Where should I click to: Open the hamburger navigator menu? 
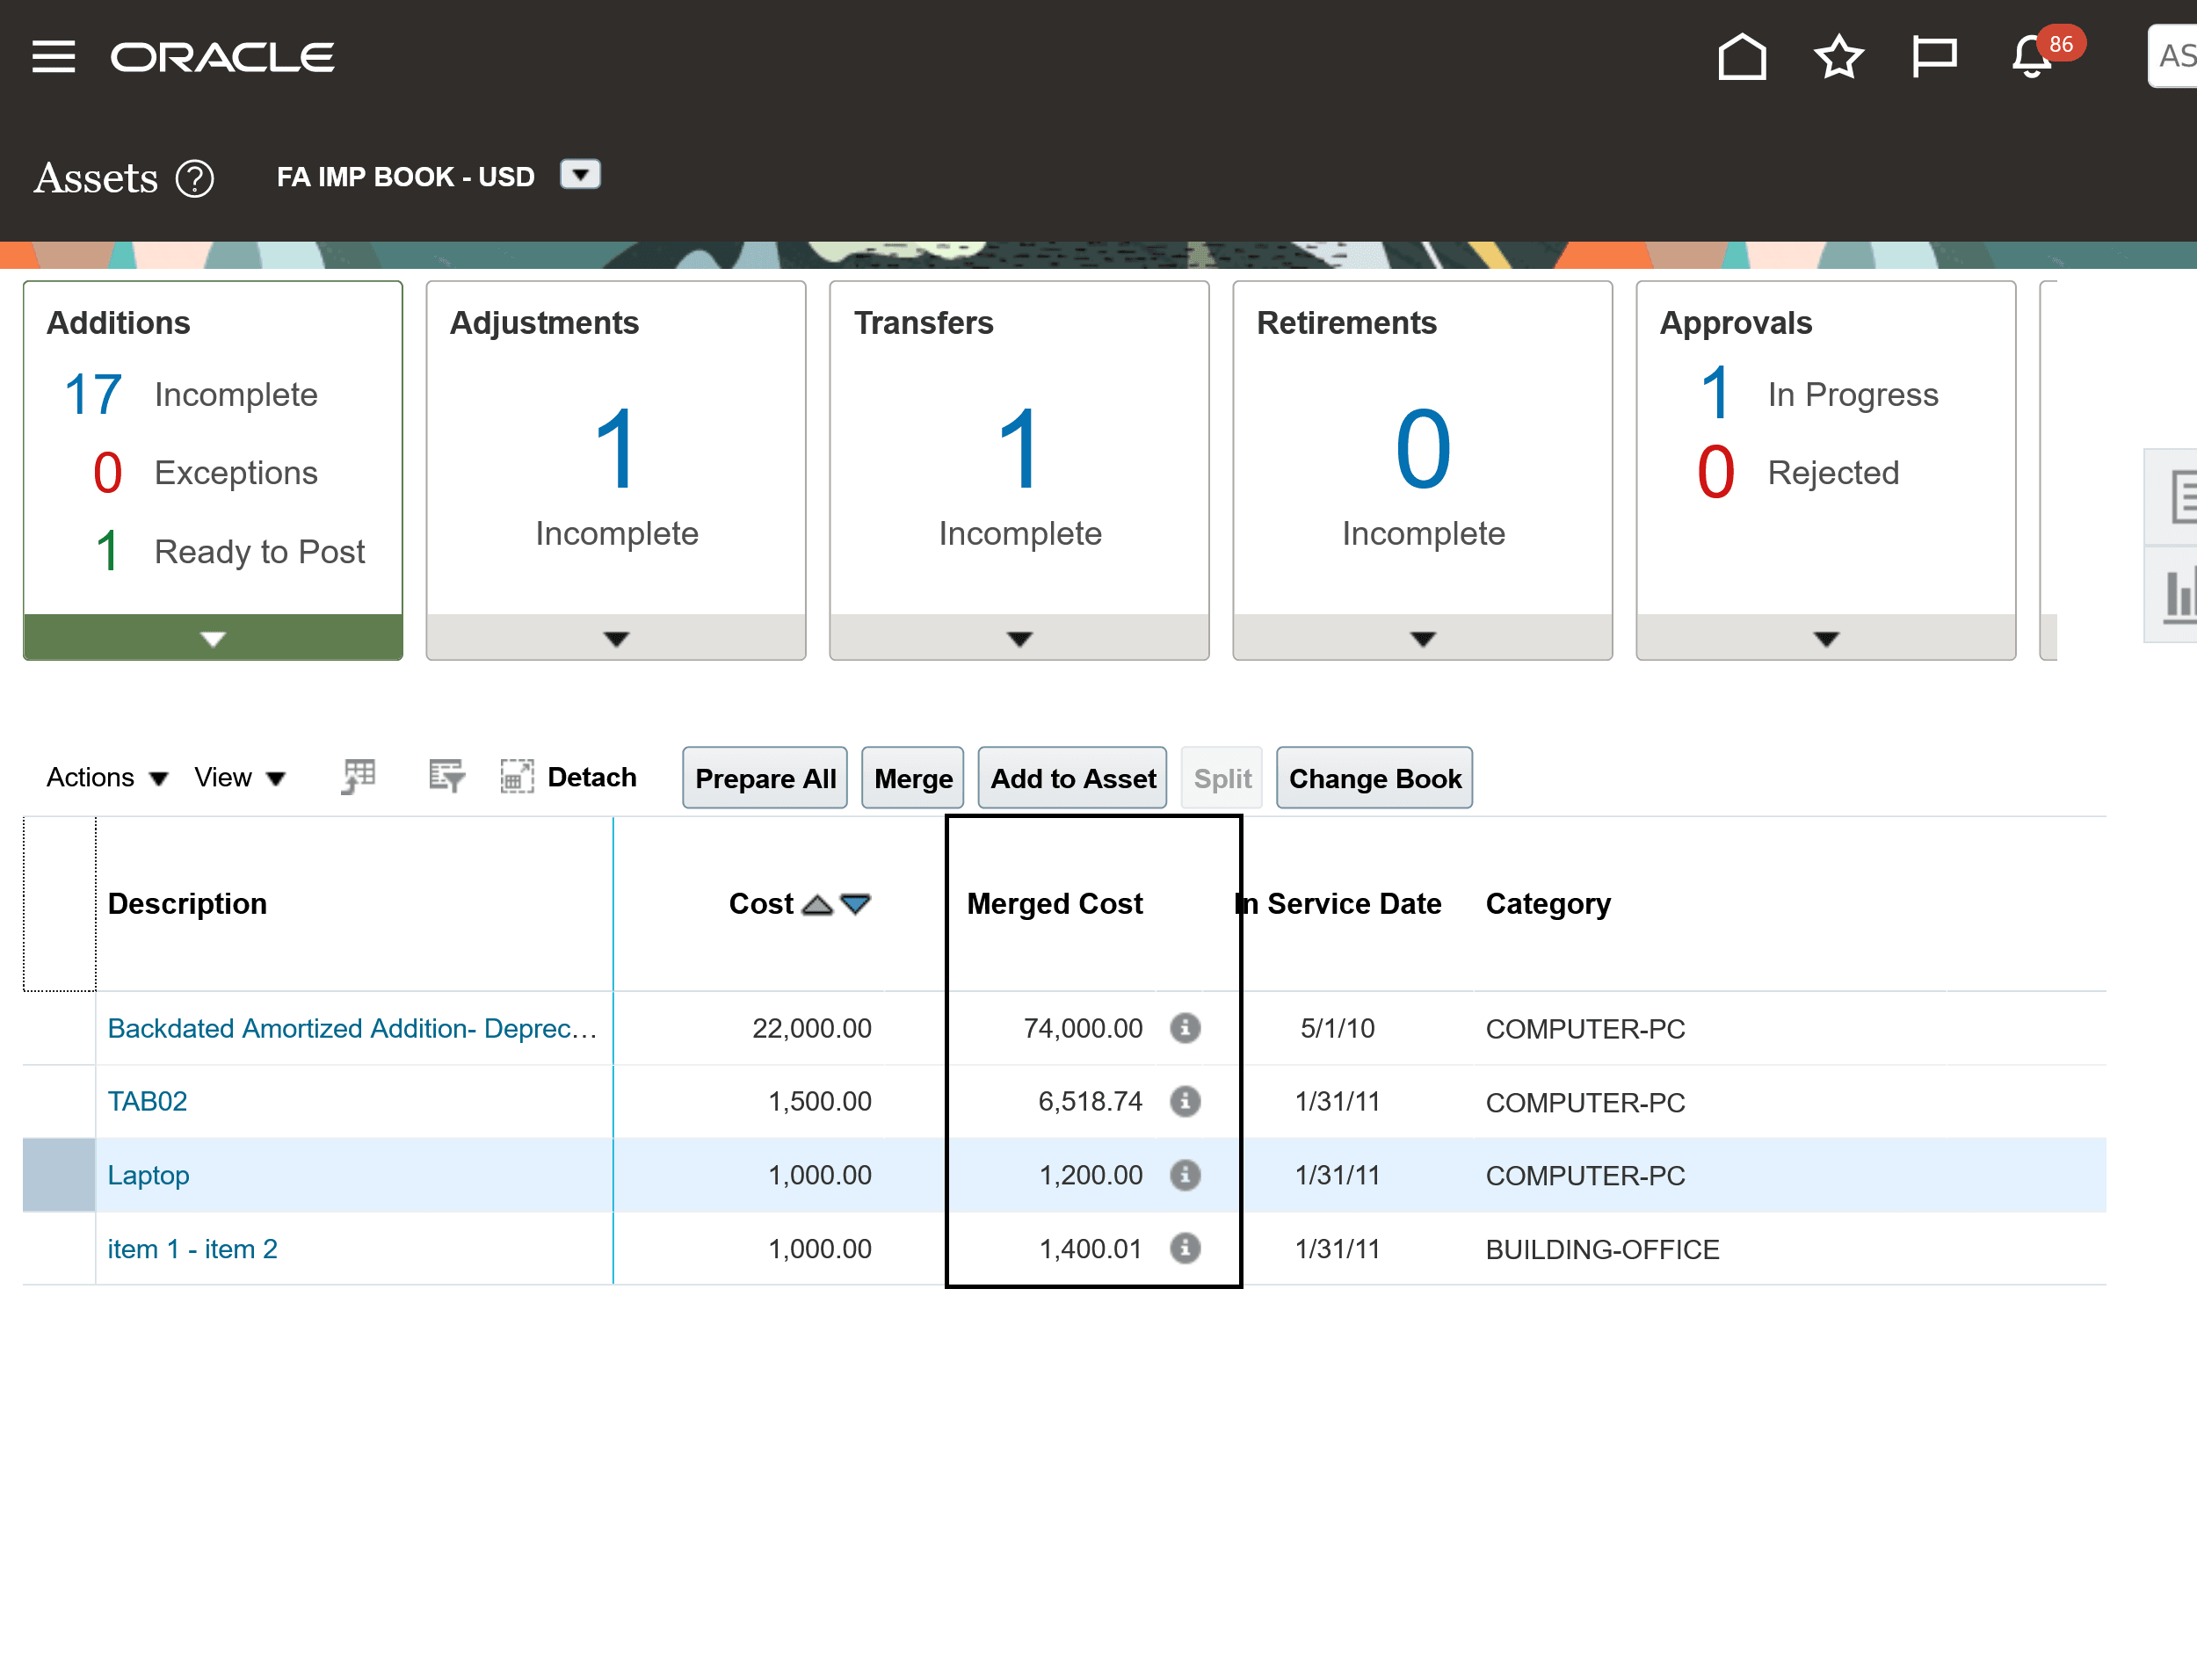(x=54, y=57)
